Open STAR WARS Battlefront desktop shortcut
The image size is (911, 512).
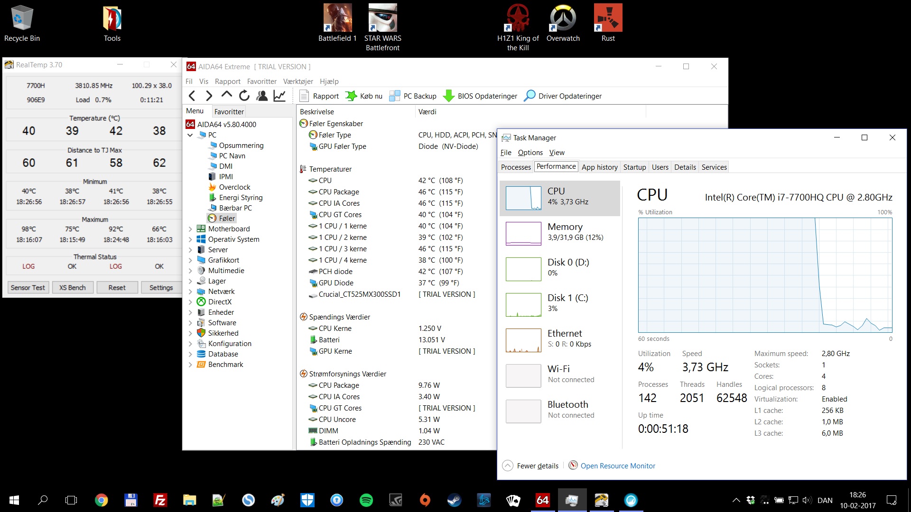(383, 27)
